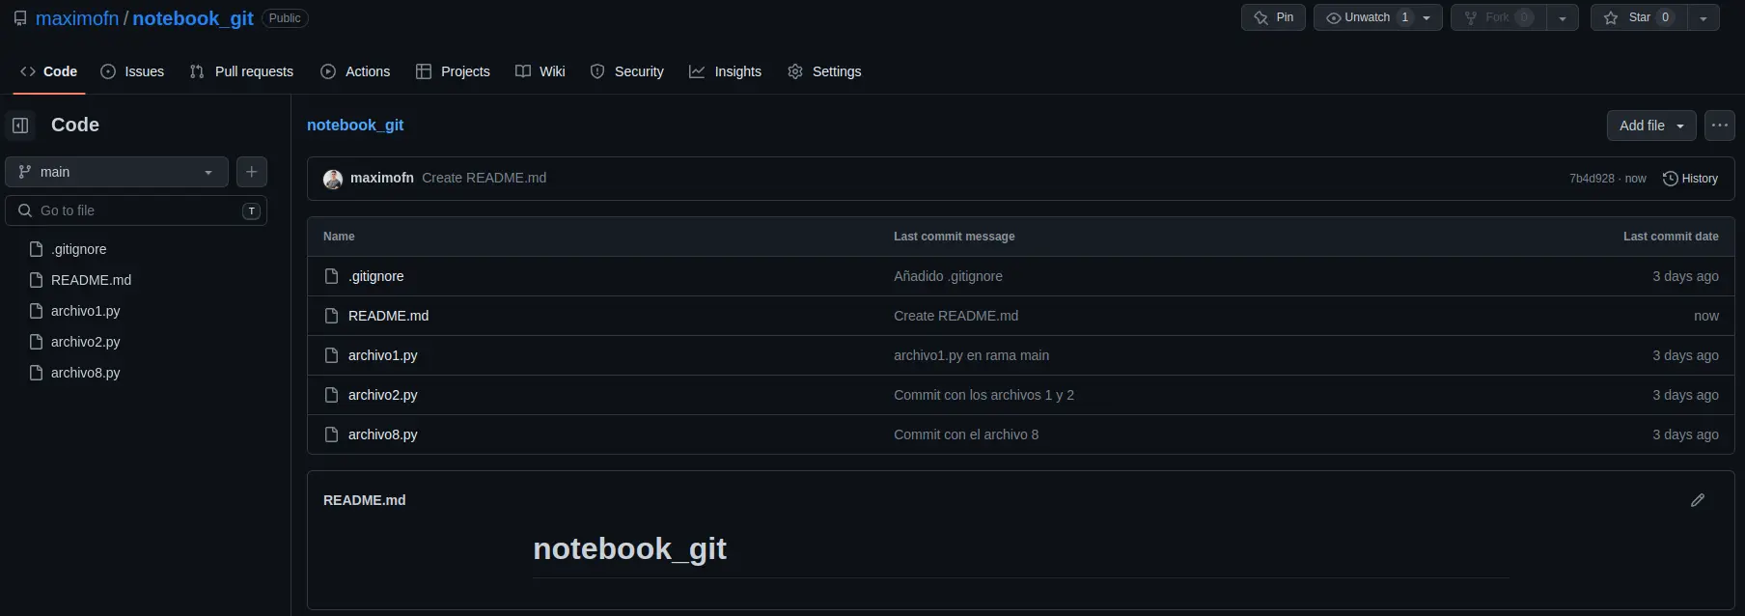
Task: Open the three-dots more options menu
Action: 1720,126
